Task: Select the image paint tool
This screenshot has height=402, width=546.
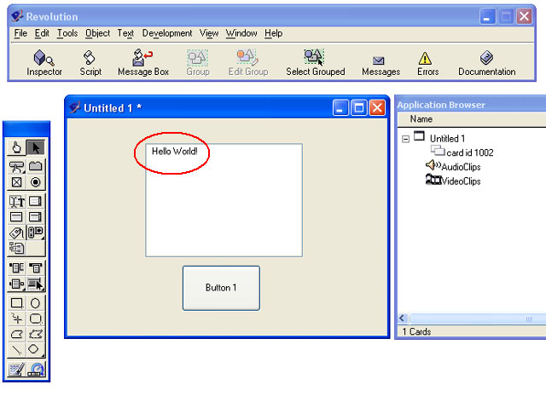Action: [x=16, y=370]
